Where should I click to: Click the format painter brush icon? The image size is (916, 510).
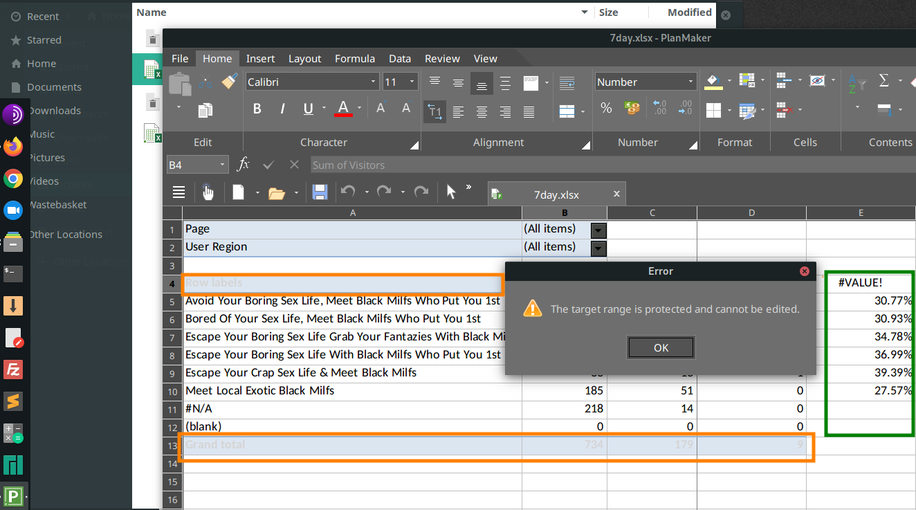230,81
